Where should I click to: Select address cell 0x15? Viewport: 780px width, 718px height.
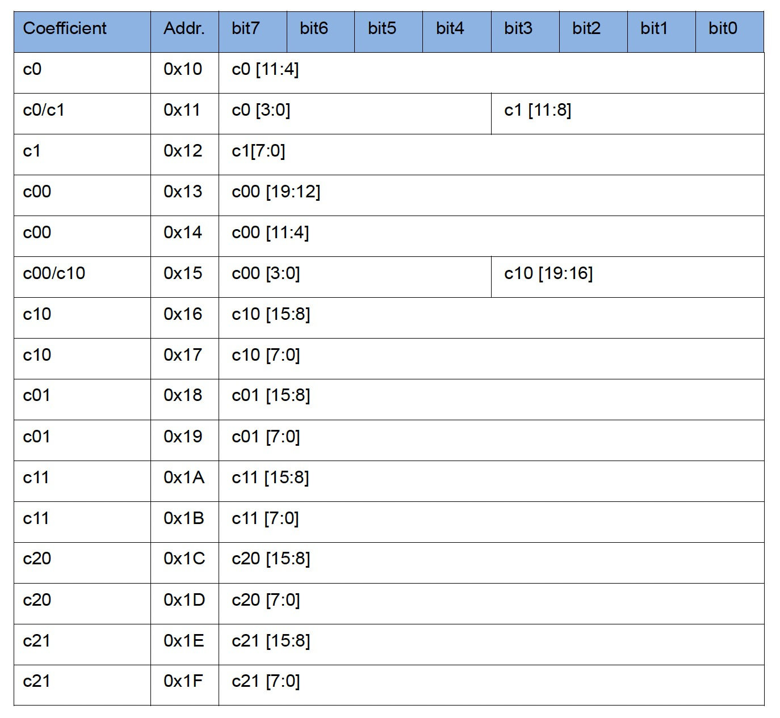[184, 277]
